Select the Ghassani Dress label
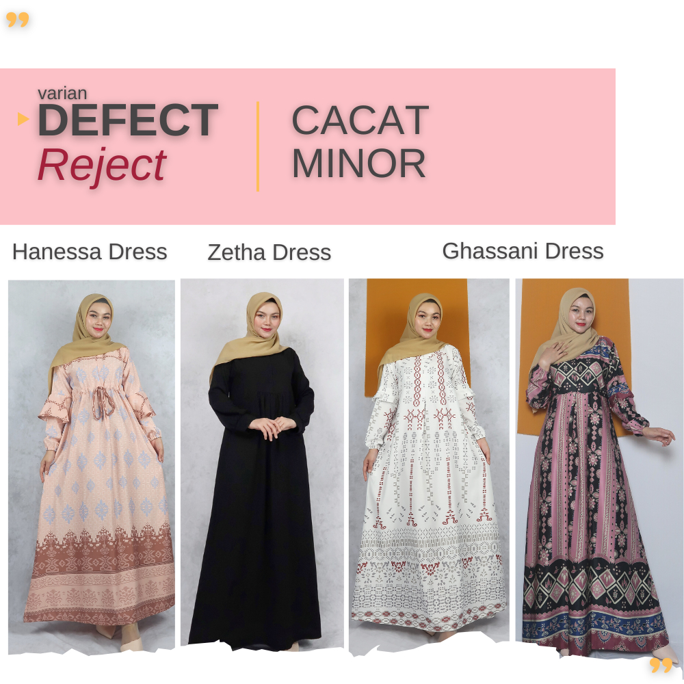 [523, 251]
